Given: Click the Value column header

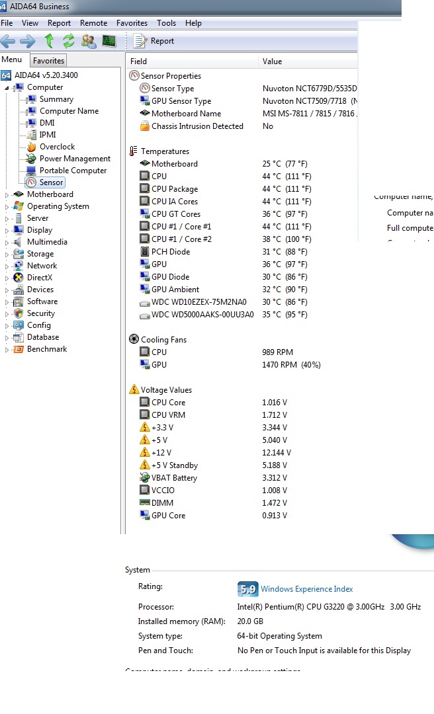Looking at the screenshot, I should click(308, 61).
